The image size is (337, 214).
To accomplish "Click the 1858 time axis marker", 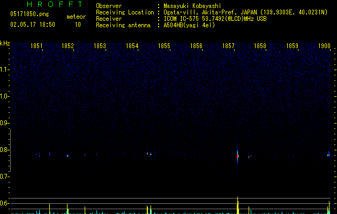I will [260, 46].
